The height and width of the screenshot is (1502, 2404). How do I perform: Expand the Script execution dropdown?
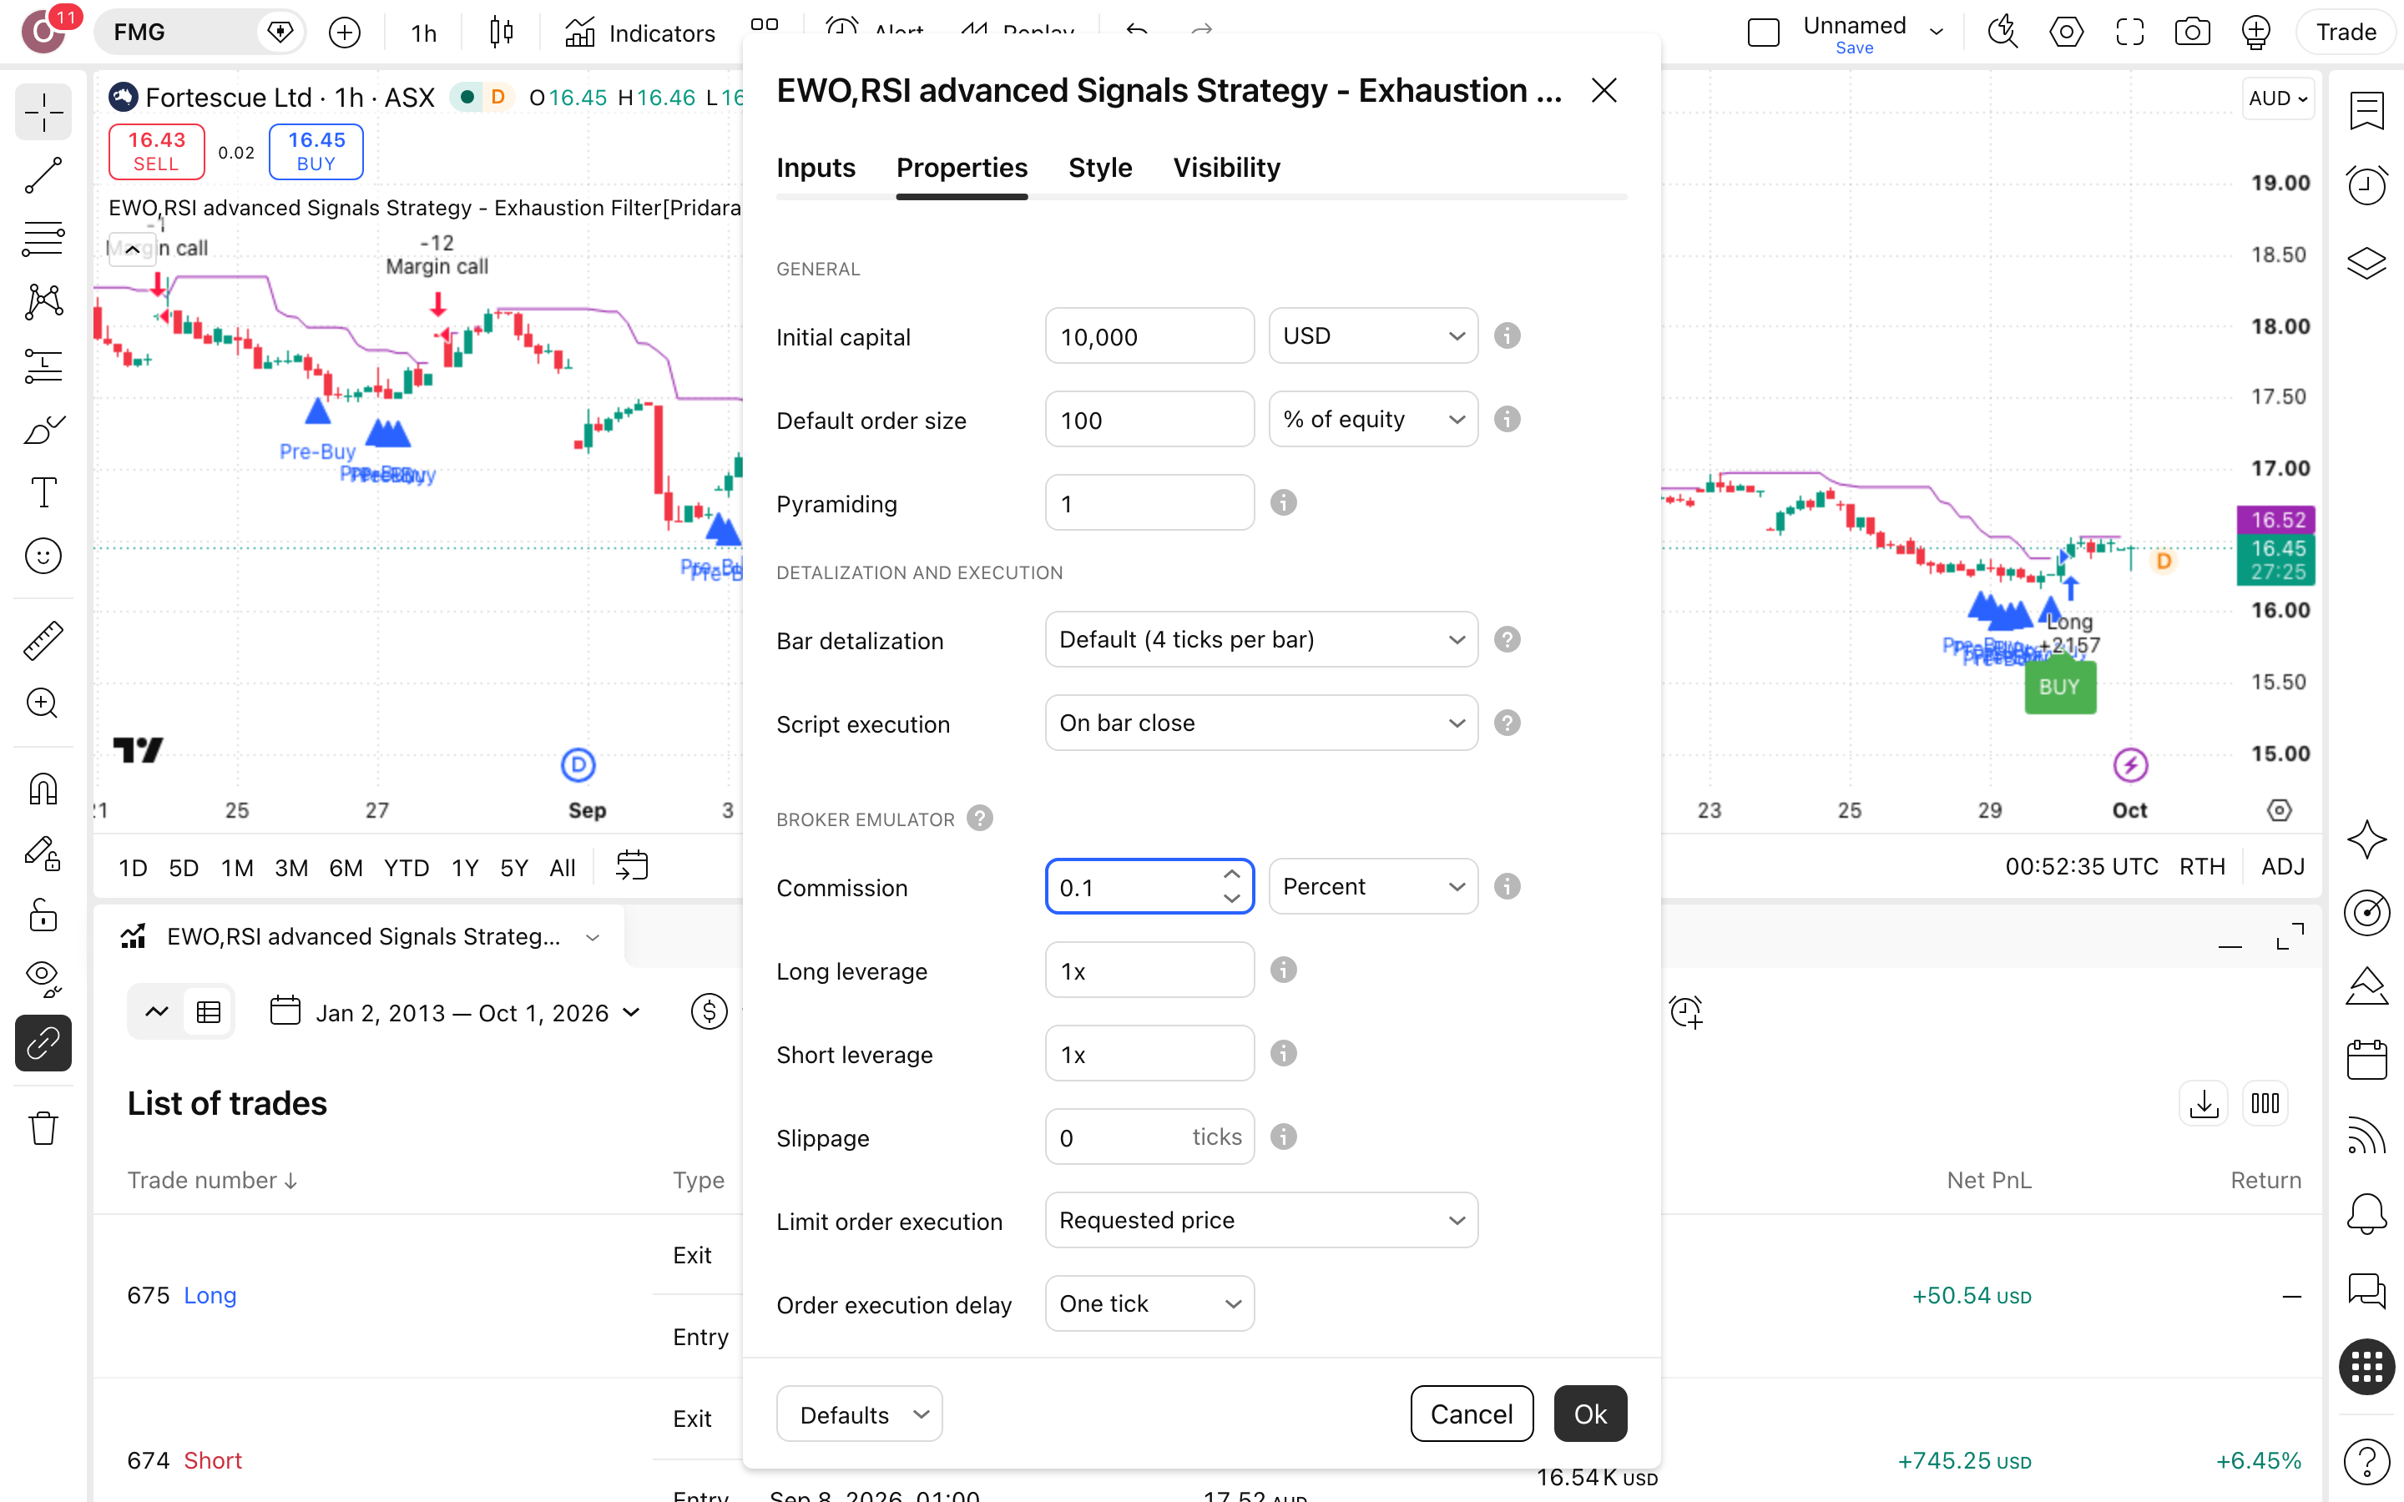click(x=1260, y=723)
